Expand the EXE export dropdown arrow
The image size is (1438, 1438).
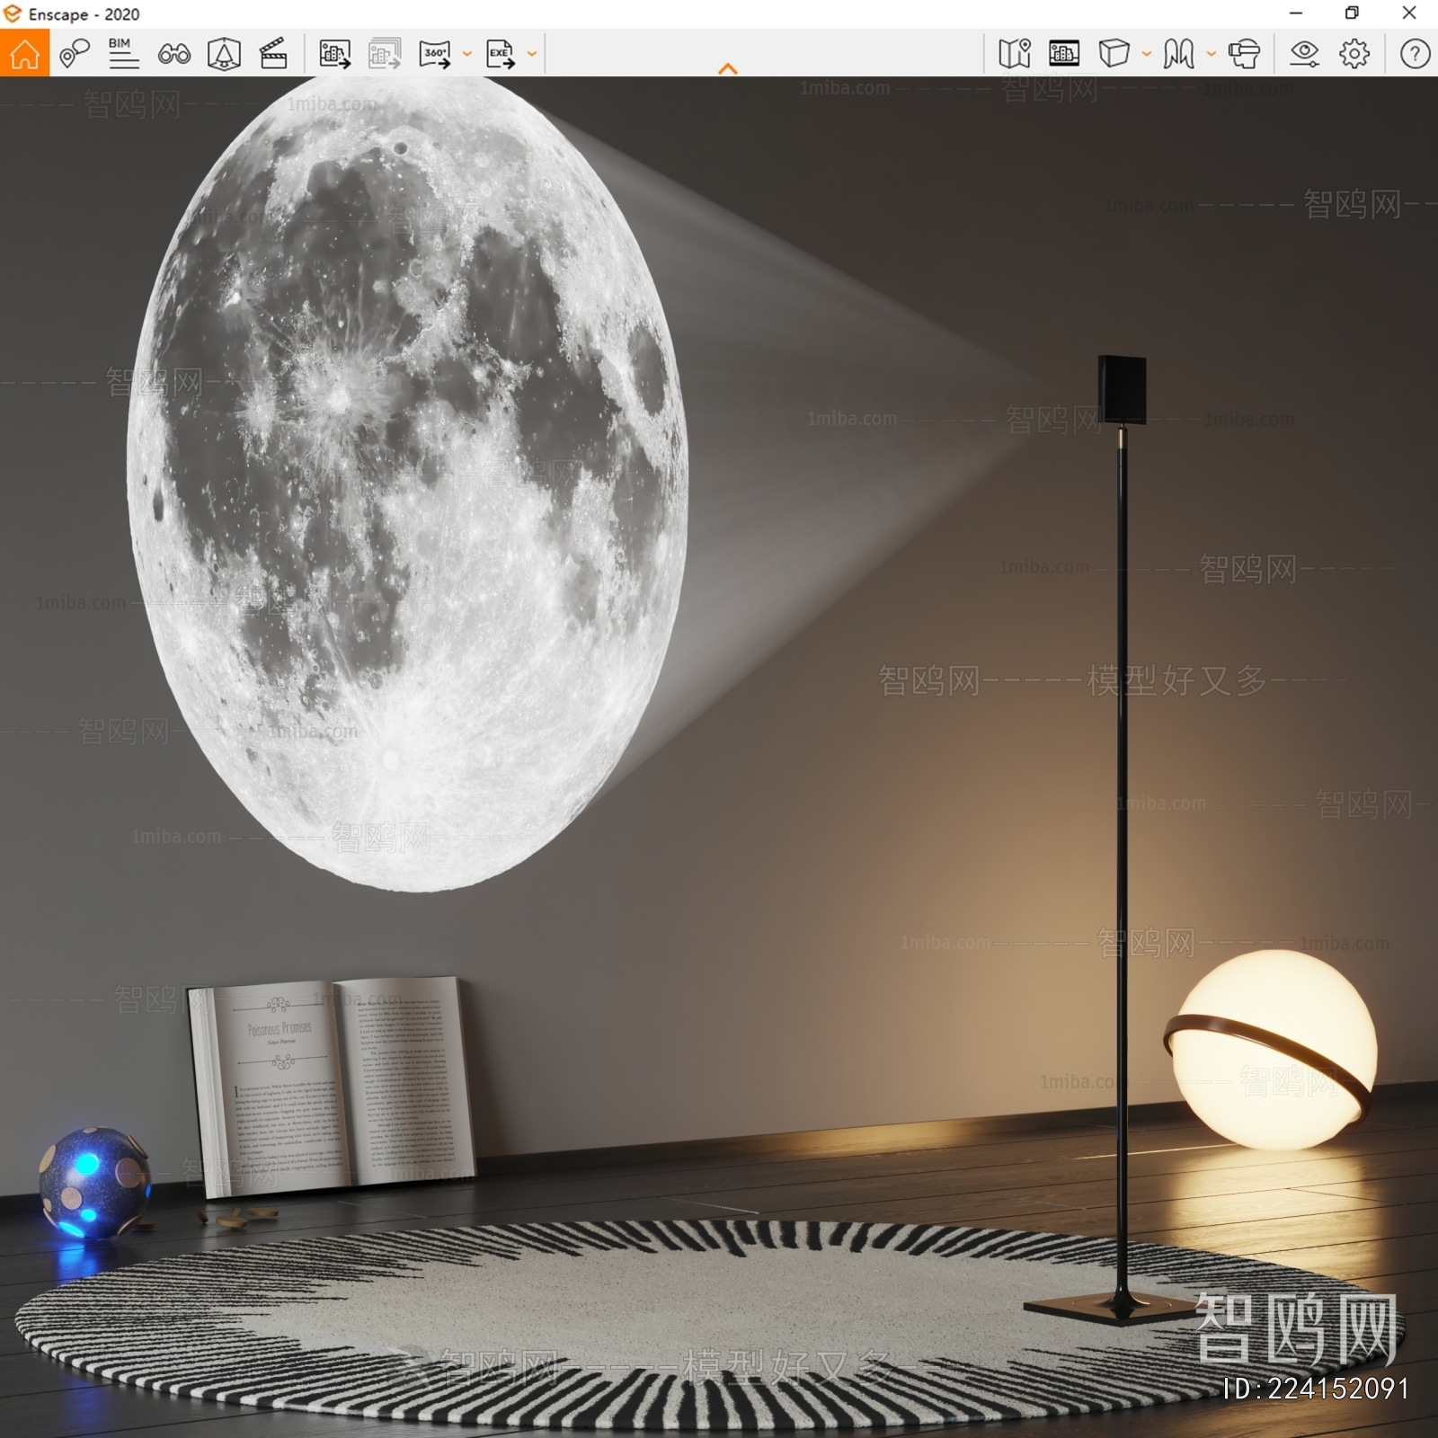(532, 54)
